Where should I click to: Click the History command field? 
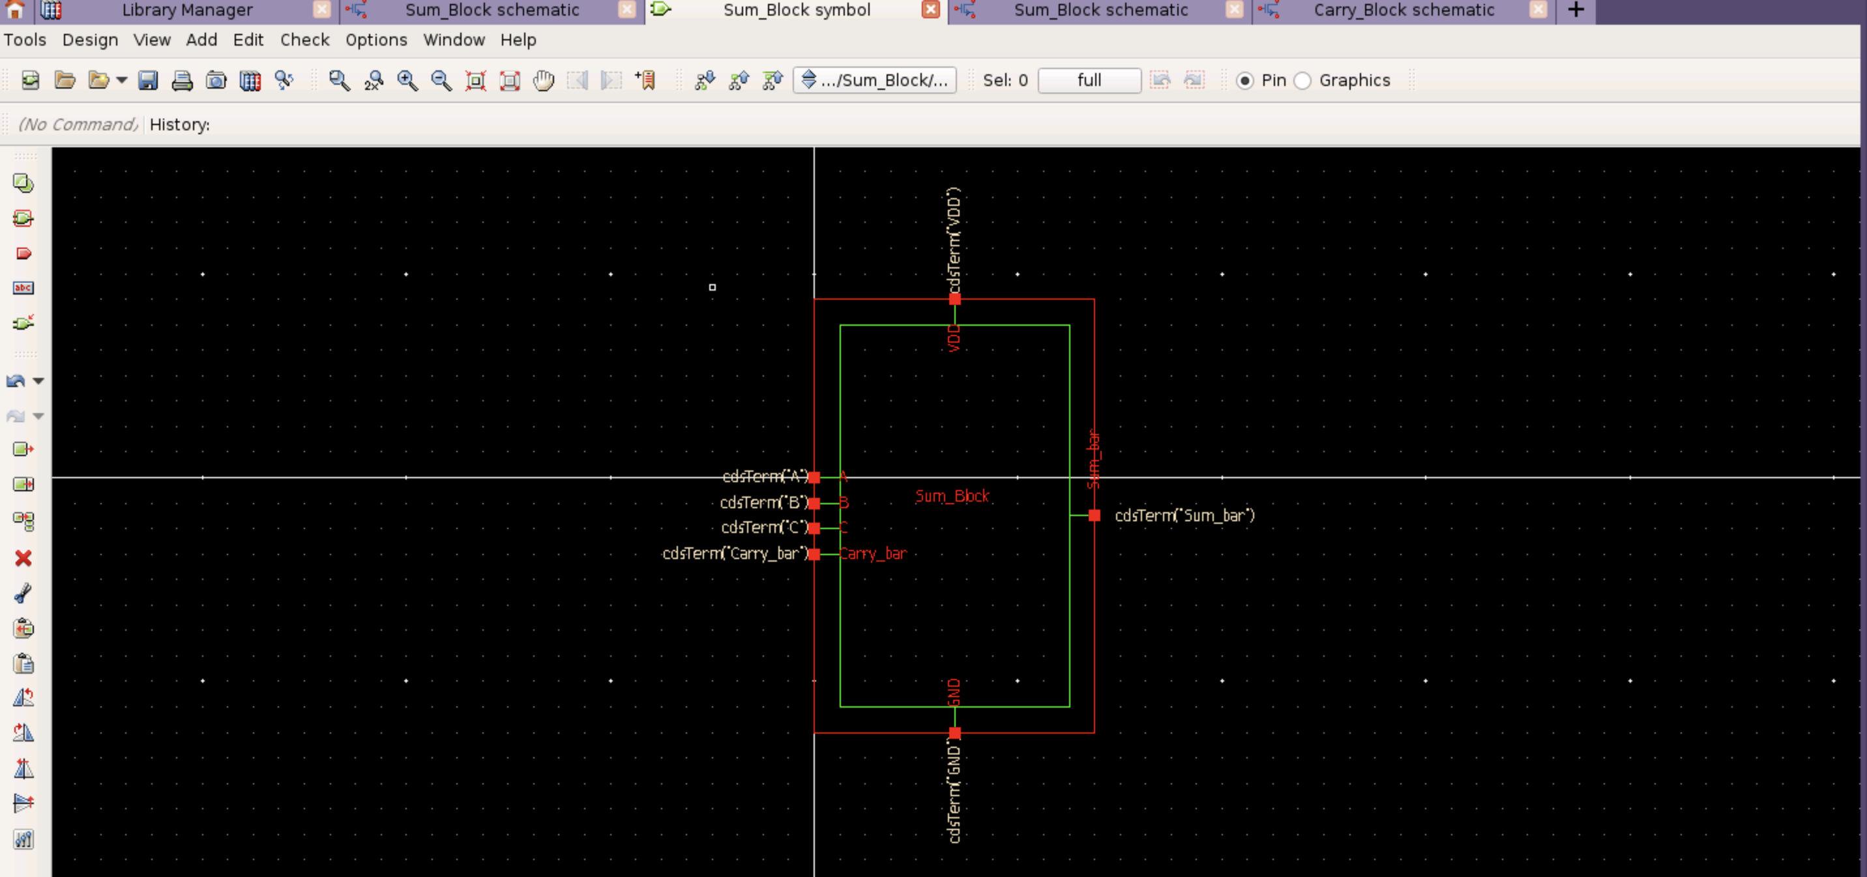[x=254, y=124]
